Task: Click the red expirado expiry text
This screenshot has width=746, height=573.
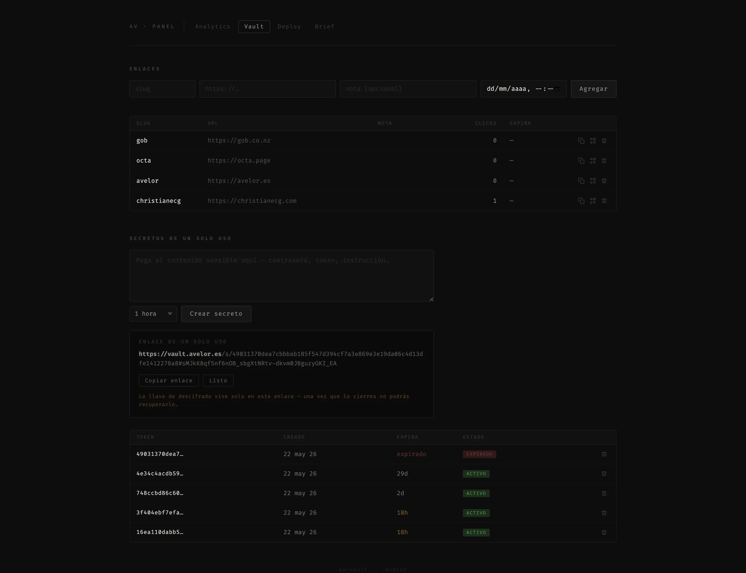Action: [x=411, y=454]
